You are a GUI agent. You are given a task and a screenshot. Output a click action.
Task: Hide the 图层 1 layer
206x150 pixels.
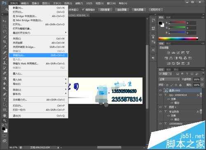[160, 107]
